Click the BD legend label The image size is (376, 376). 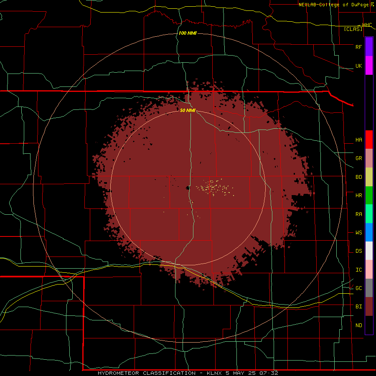358,177
